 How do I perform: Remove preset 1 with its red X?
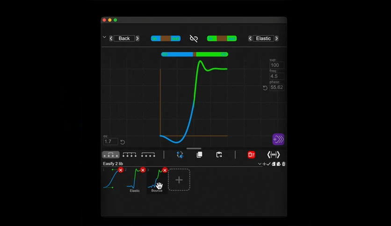tap(121, 170)
